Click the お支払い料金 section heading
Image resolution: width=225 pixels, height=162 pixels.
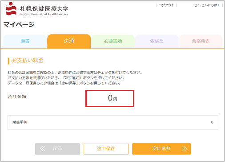click(27, 61)
